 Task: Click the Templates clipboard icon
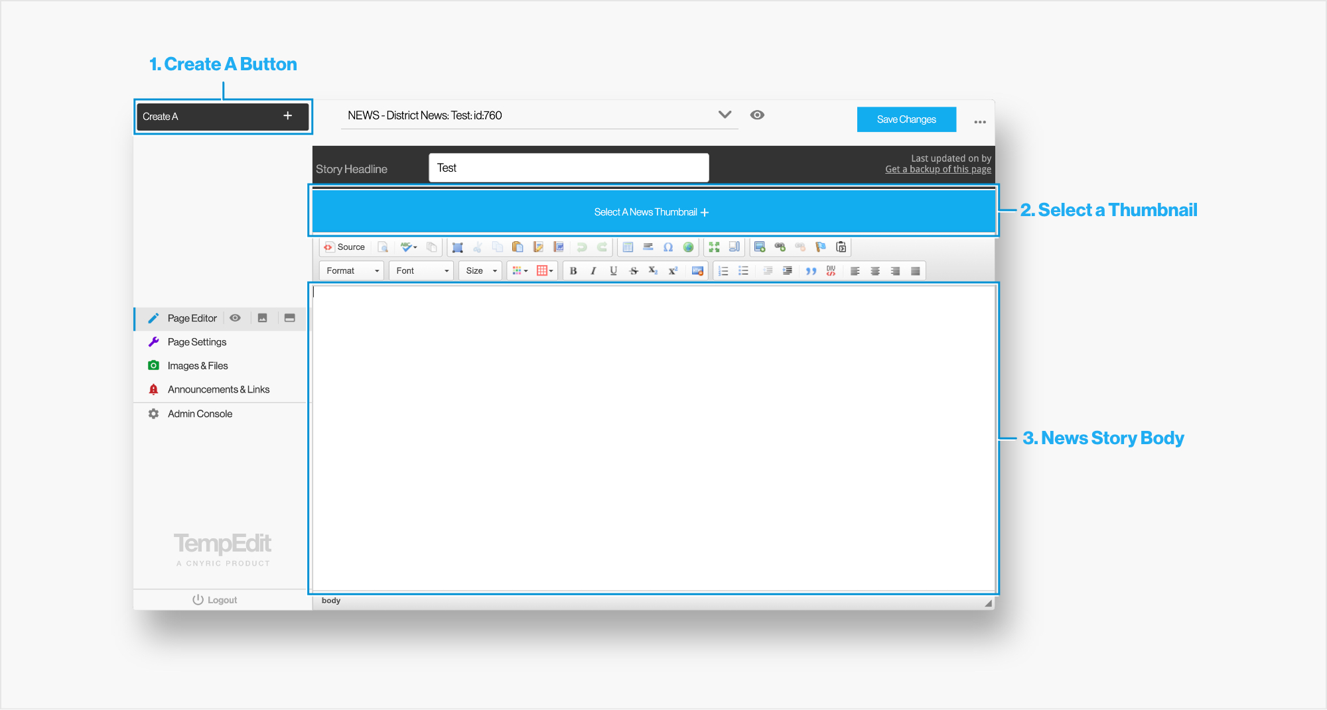[x=841, y=247]
